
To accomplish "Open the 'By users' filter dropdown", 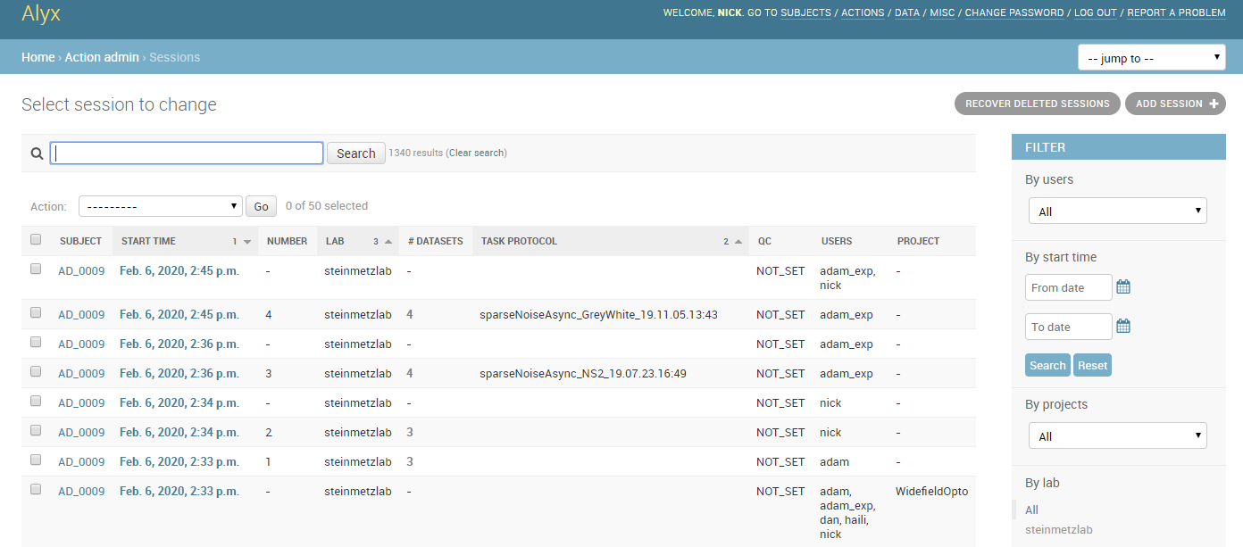I will (x=1117, y=210).
